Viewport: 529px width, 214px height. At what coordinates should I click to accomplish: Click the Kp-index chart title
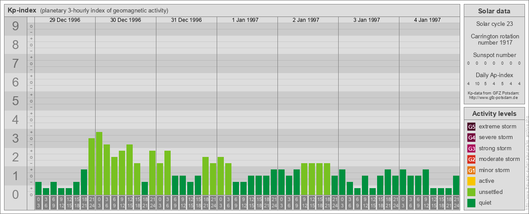[22, 10]
